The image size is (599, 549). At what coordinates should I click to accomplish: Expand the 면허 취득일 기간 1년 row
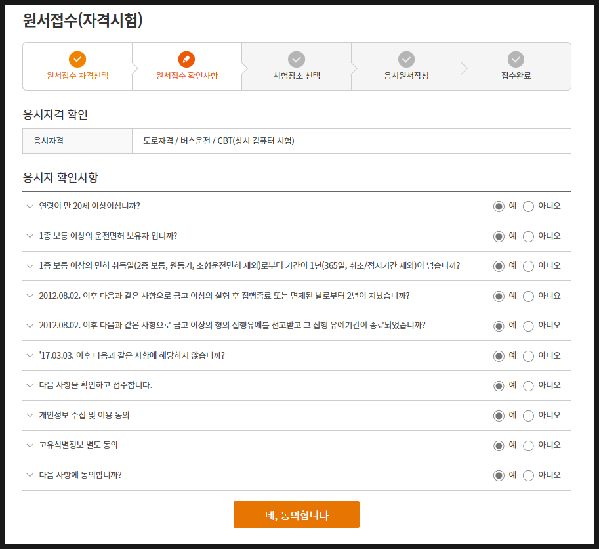click(x=30, y=266)
